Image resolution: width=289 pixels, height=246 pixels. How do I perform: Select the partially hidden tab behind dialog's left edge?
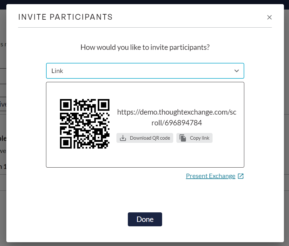3,104
